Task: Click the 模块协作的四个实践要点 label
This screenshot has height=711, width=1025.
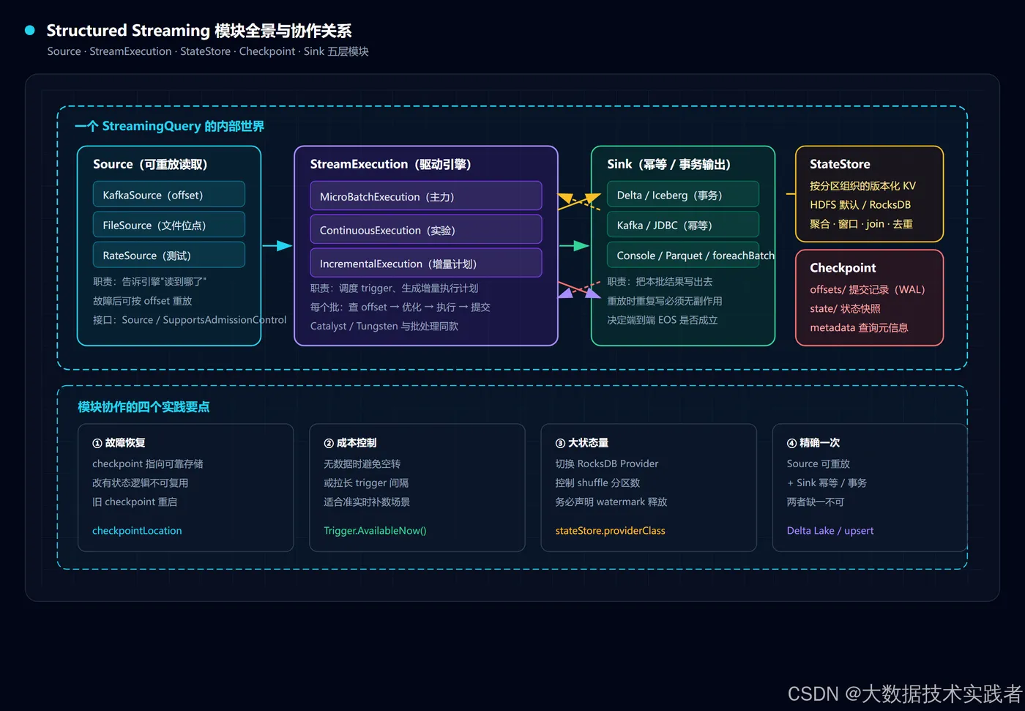Action: pyautogui.click(x=143, y=406)
